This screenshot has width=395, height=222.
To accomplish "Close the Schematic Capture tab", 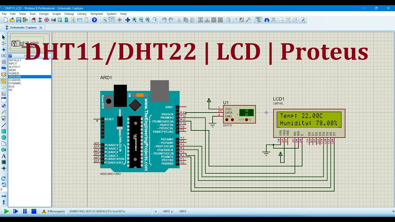I will (x=40, y=27).
